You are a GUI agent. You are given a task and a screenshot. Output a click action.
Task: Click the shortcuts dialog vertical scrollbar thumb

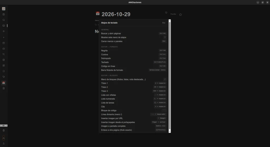170,75
